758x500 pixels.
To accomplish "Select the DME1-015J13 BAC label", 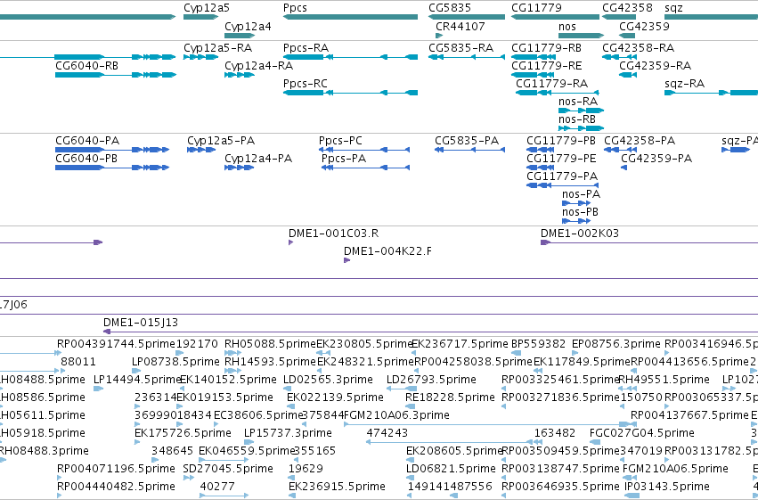I will point(141,323).
